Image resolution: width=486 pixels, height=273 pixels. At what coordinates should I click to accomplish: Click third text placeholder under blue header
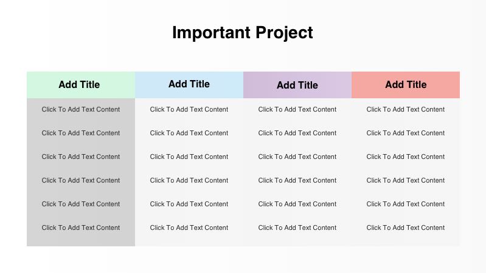pyautogui.click(x=189, y=157)
